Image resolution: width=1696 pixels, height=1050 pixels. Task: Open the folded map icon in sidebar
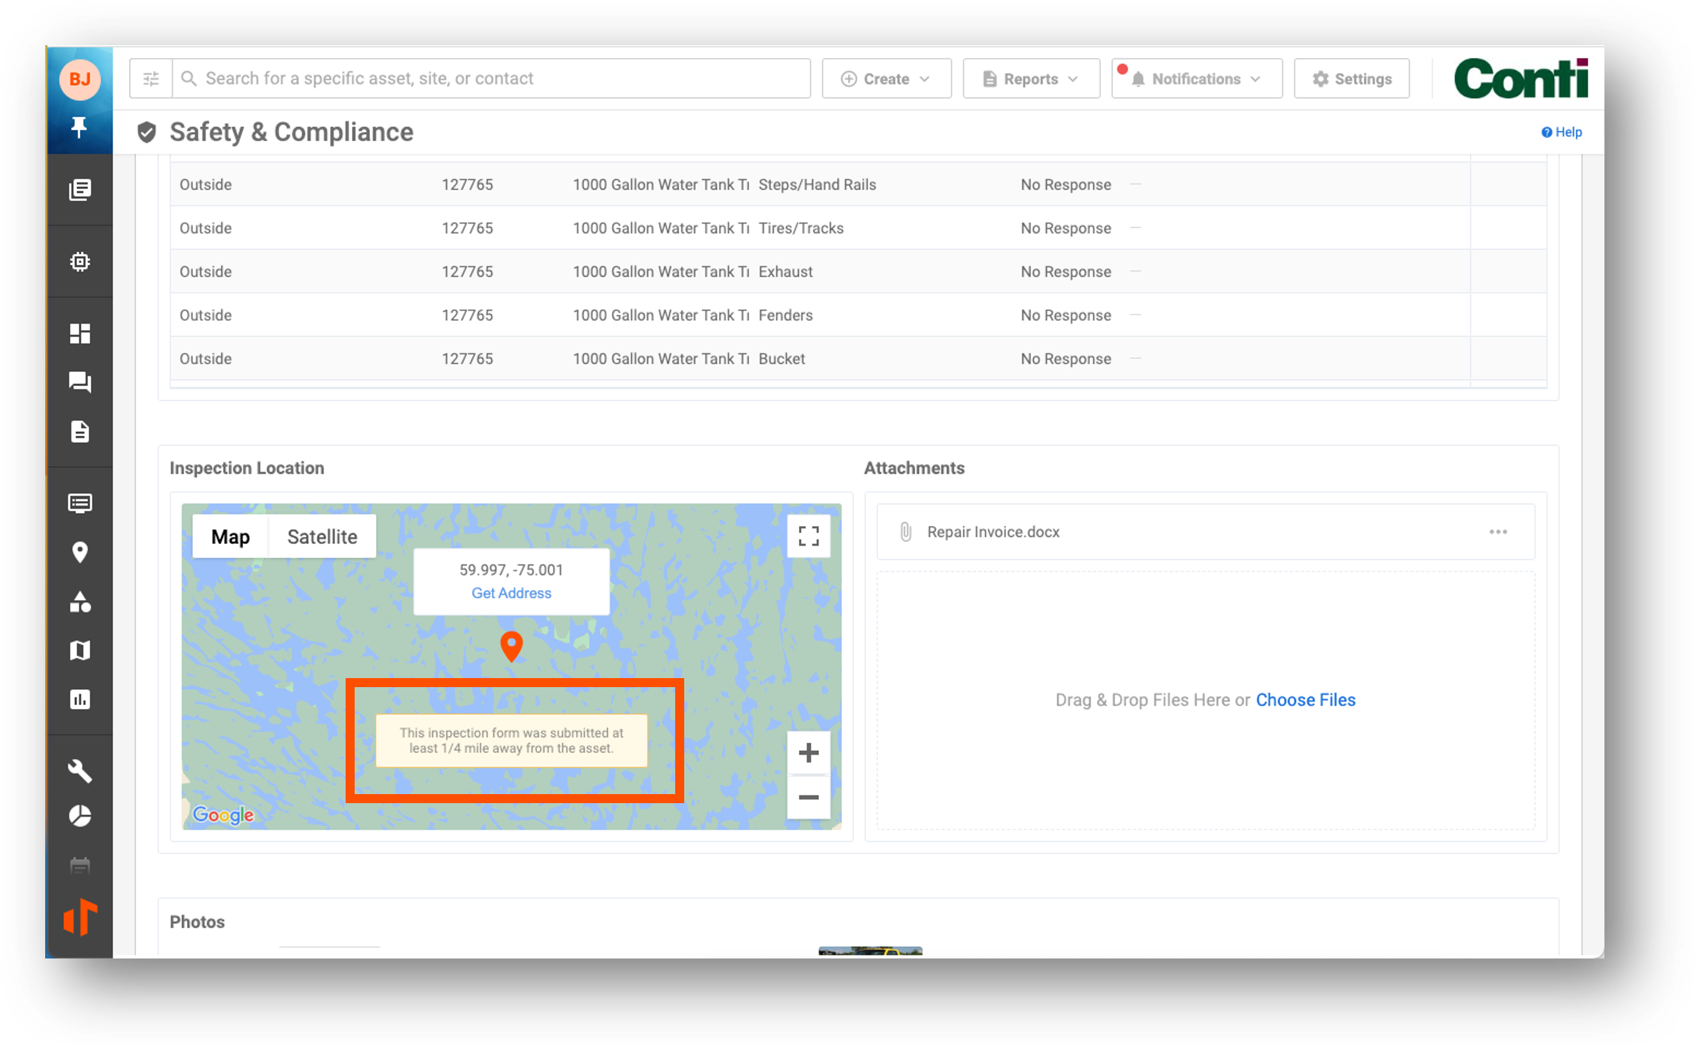coord(80,650)
